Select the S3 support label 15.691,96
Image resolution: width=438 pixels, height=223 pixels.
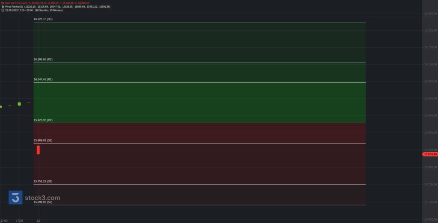[x=43, y=202]
